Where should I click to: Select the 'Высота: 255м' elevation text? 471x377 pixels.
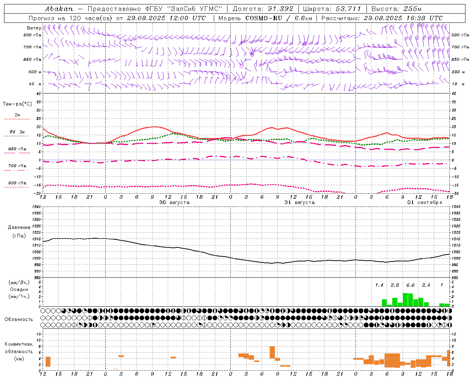(x=396, y=8)
